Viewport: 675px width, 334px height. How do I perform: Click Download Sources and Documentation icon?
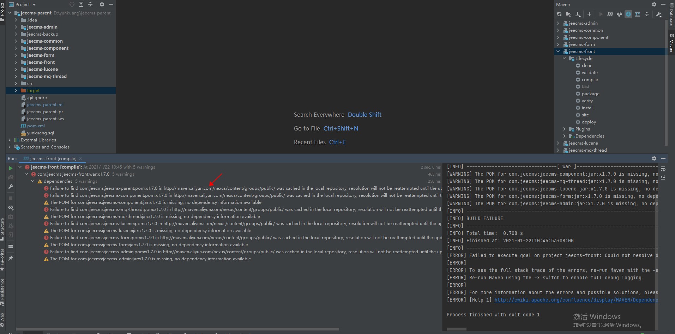pyautogui.click(x=578, y=14)
